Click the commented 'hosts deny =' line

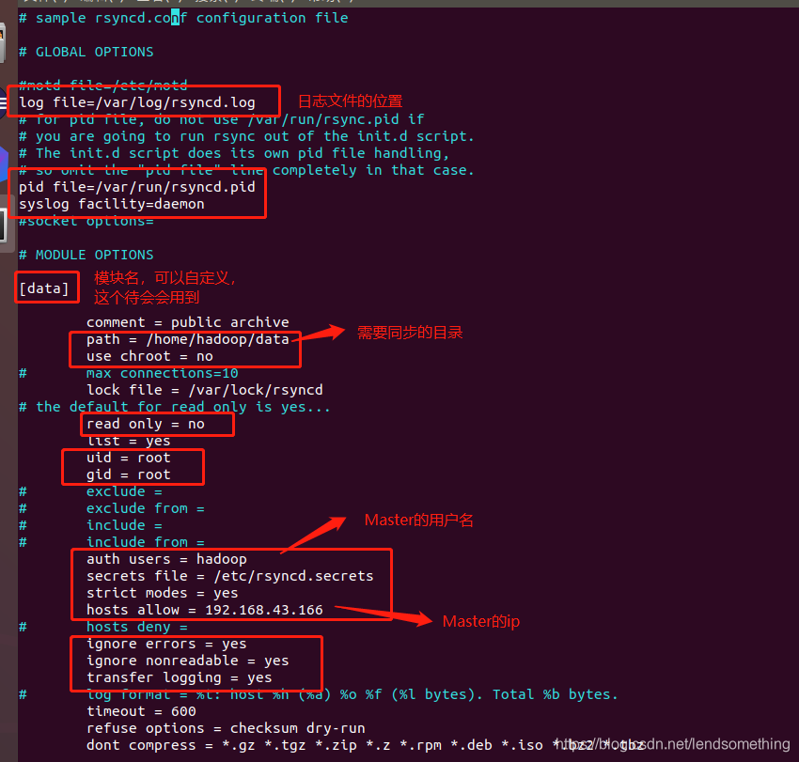pos(103,627)
